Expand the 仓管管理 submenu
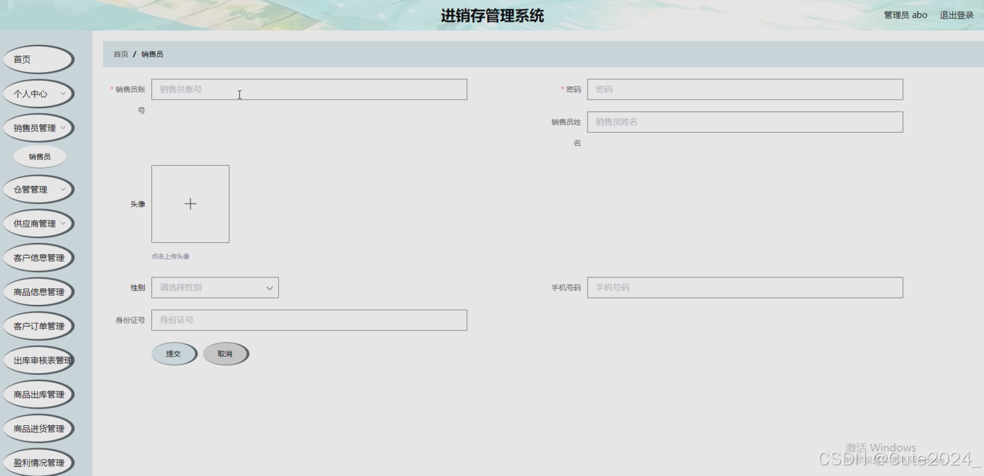The height and width of the screenshot is (476, 984). [38, 189]
